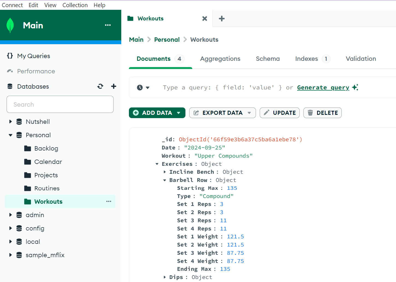
Task: Expand the Incline Bench object
Action: coord(165,172)
